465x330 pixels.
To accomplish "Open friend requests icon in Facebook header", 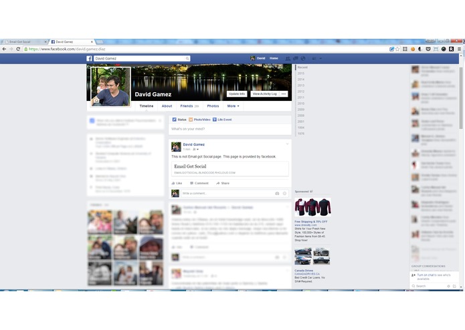I will pos(288,58).
